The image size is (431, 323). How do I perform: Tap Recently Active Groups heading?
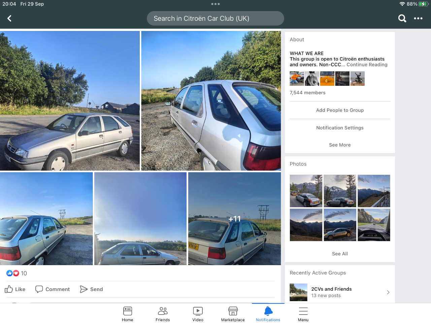318,273
